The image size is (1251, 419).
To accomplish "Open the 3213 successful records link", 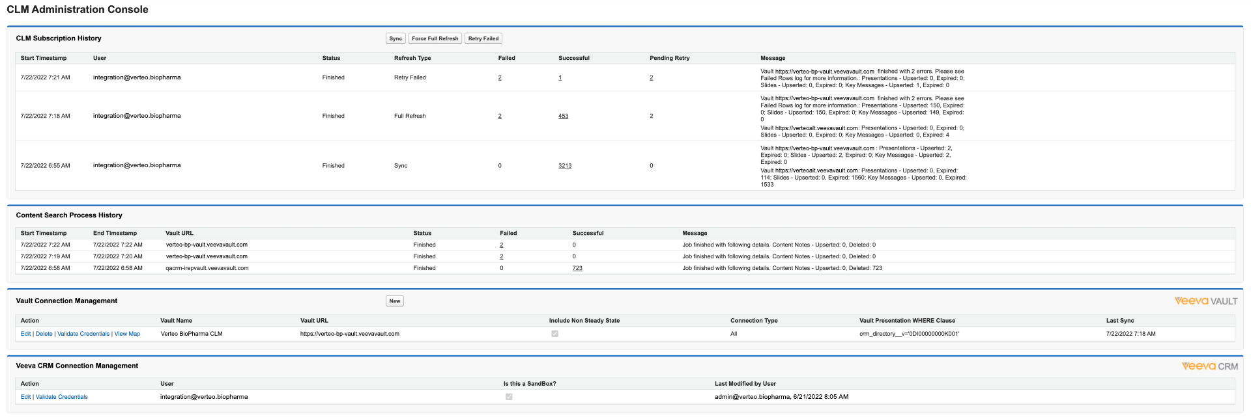I will (565, 166).
